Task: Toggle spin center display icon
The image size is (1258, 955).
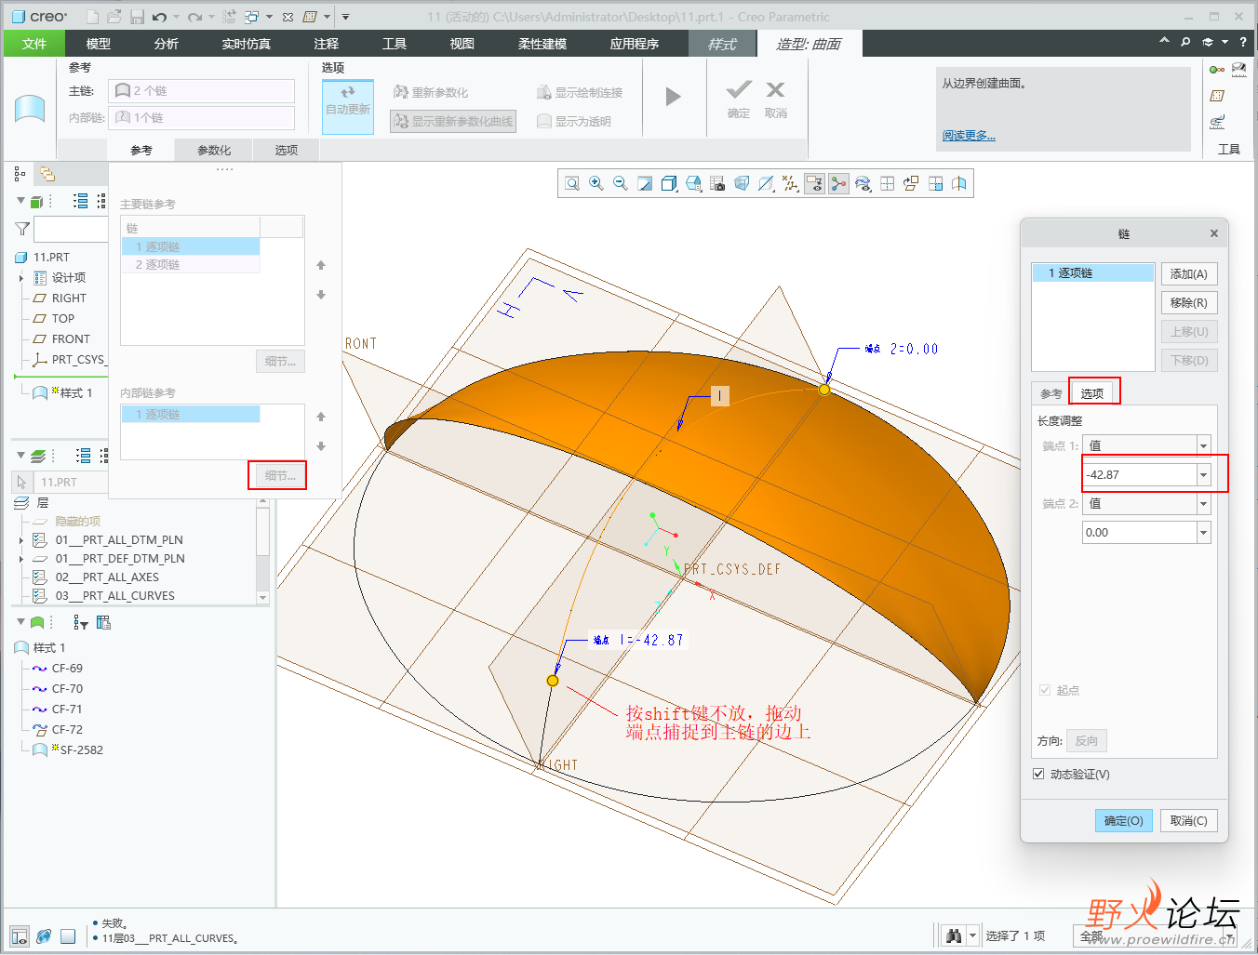Action: pos(838,184)
